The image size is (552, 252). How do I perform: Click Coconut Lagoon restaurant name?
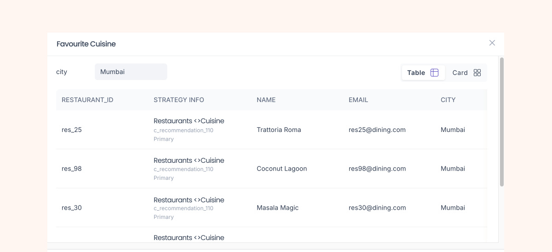(282, 169)
